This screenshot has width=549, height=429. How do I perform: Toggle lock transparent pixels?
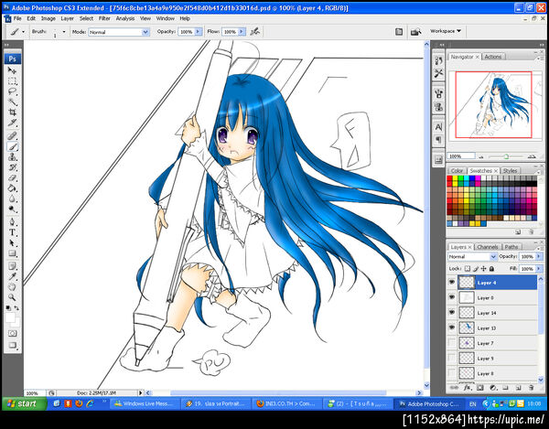[467, 269]
